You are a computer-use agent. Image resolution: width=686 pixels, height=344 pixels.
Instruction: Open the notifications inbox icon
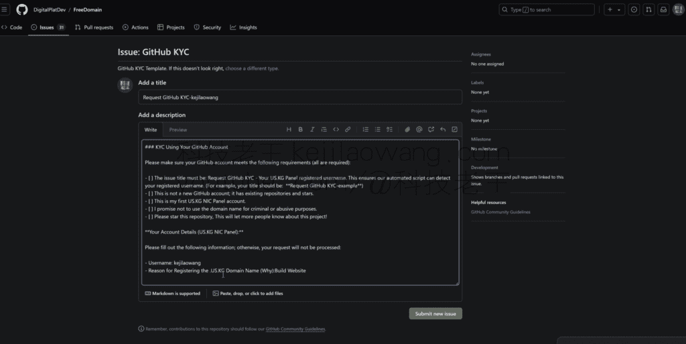point(663,9)
